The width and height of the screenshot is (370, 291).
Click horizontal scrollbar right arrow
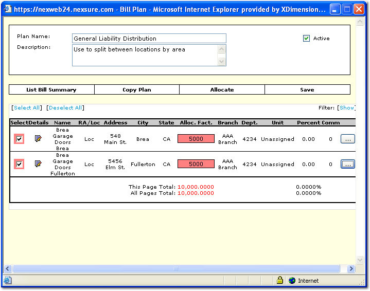(x=351, y=268)
